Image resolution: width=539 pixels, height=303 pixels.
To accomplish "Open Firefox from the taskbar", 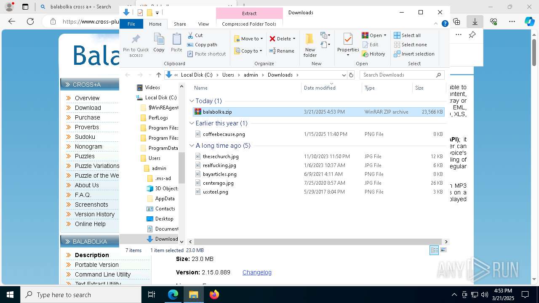I will pyautogui.click(x=214, y=295).
